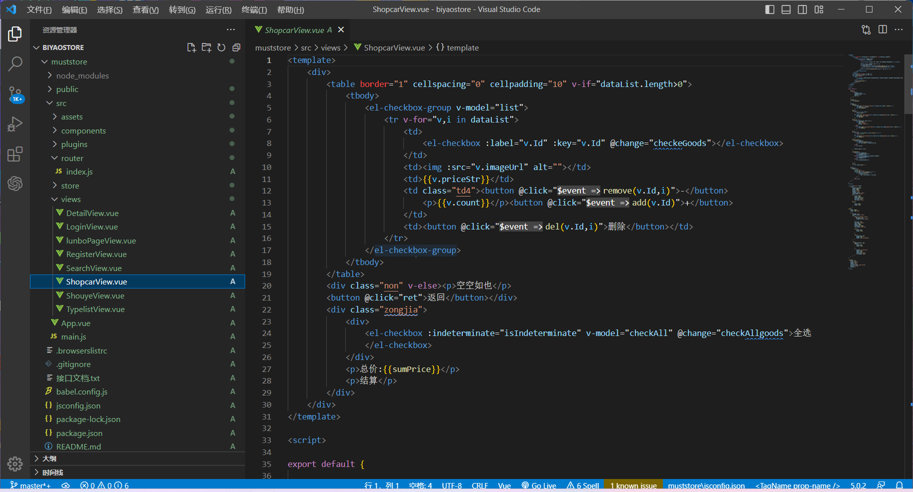Collapse the BIYAOSTORE explorer section

point(36,47)
